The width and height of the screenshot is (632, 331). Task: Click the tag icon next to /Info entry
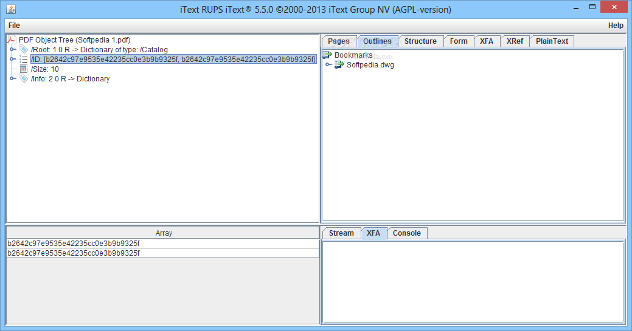tap(24, 78)
